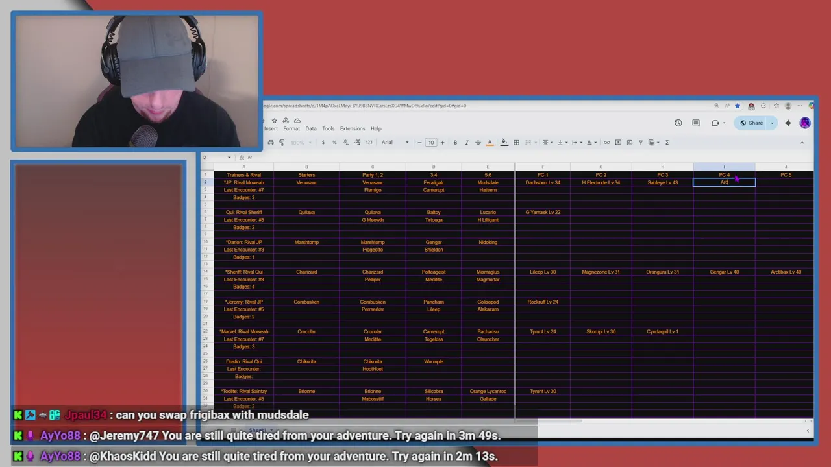Activate the paint format tool
The width and height of the screenshot is (831, 467).
[282, 142]
